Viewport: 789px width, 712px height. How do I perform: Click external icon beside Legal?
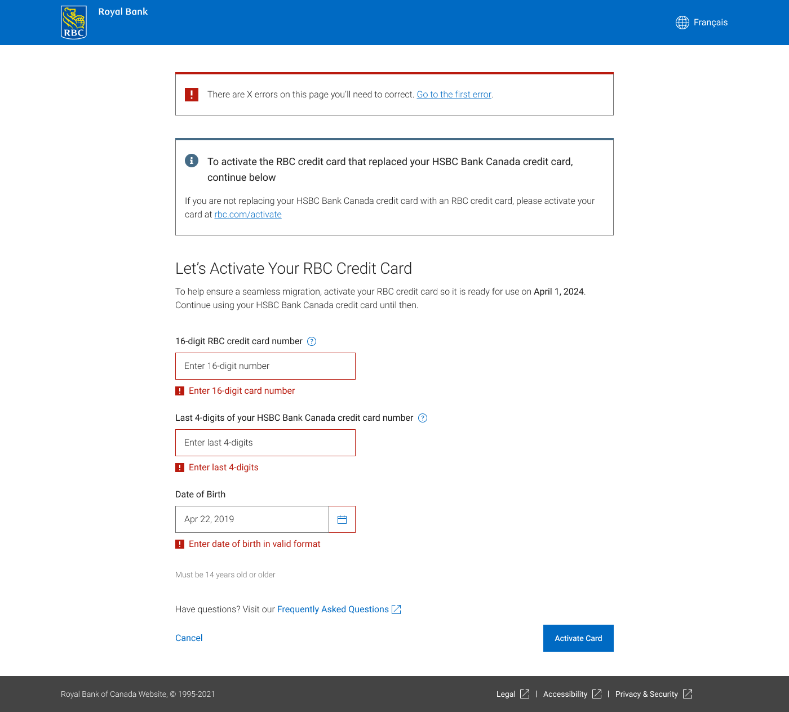525,694
